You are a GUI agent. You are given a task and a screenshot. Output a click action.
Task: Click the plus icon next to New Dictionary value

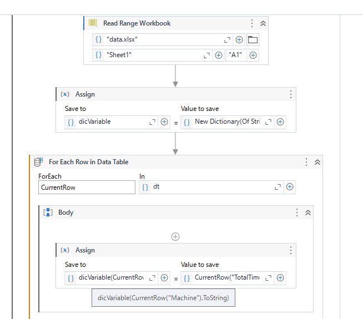[x=280, y=122]
